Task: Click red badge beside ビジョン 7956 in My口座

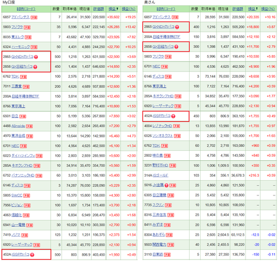Action: [27, 205]
